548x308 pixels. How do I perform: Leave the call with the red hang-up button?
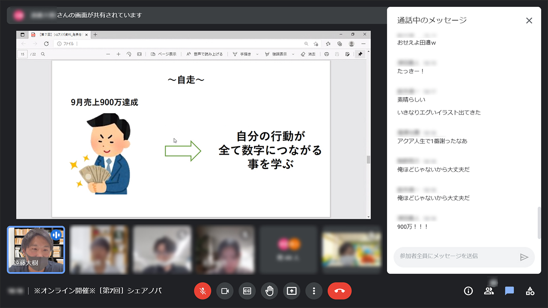(x=340, y=291)
